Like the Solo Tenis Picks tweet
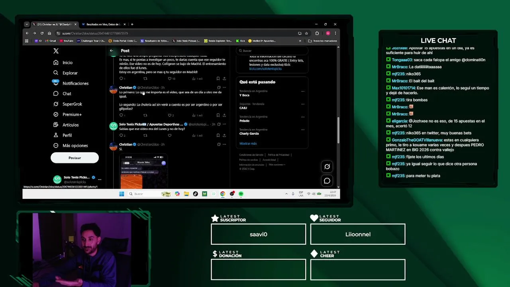 click(x=169, y=136)
